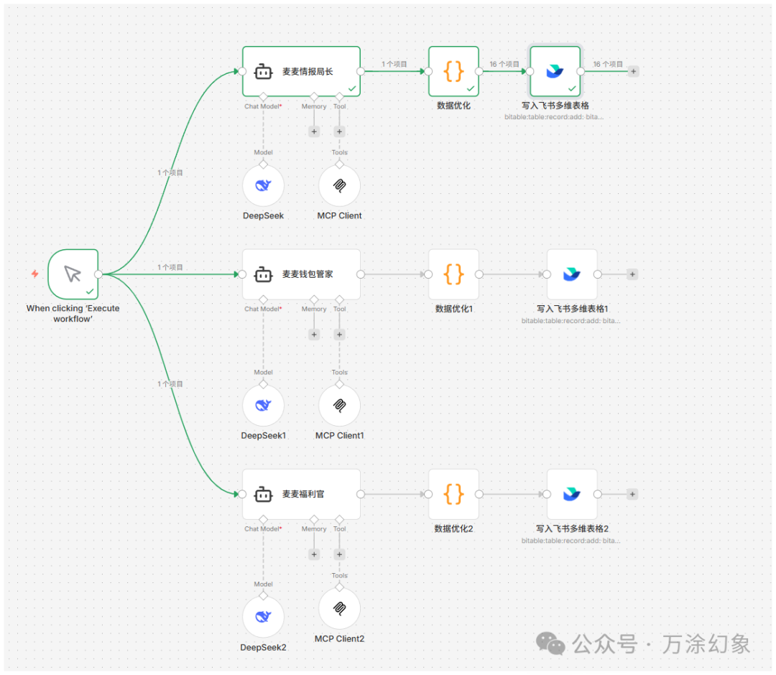The image size is (776, 675).
Task: Click the 写入飞书多维表格2 node
Action: (x=571, y=494)
